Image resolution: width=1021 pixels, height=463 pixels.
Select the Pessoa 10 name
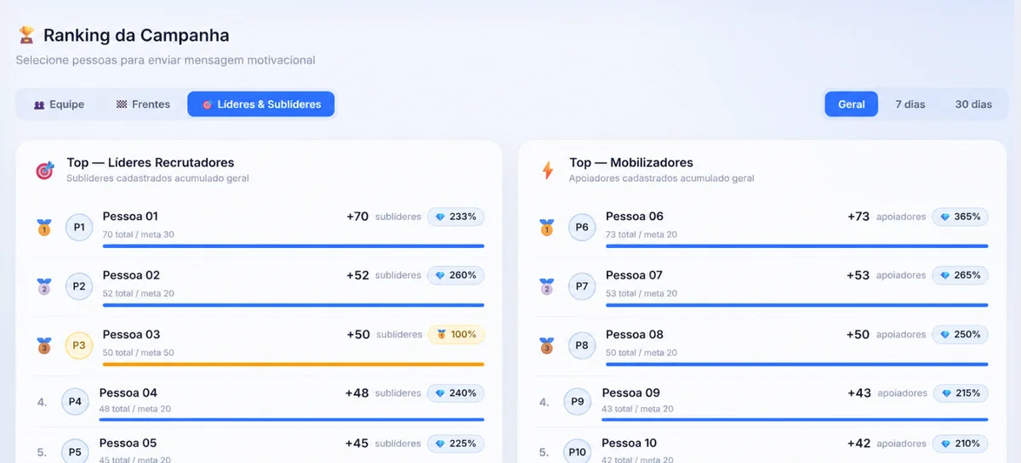coord(629,443)
